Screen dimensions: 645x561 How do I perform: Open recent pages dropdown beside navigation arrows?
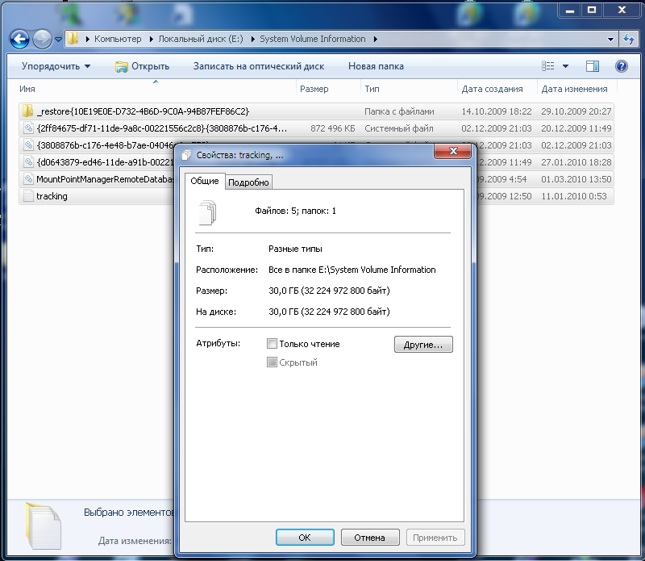58,40
